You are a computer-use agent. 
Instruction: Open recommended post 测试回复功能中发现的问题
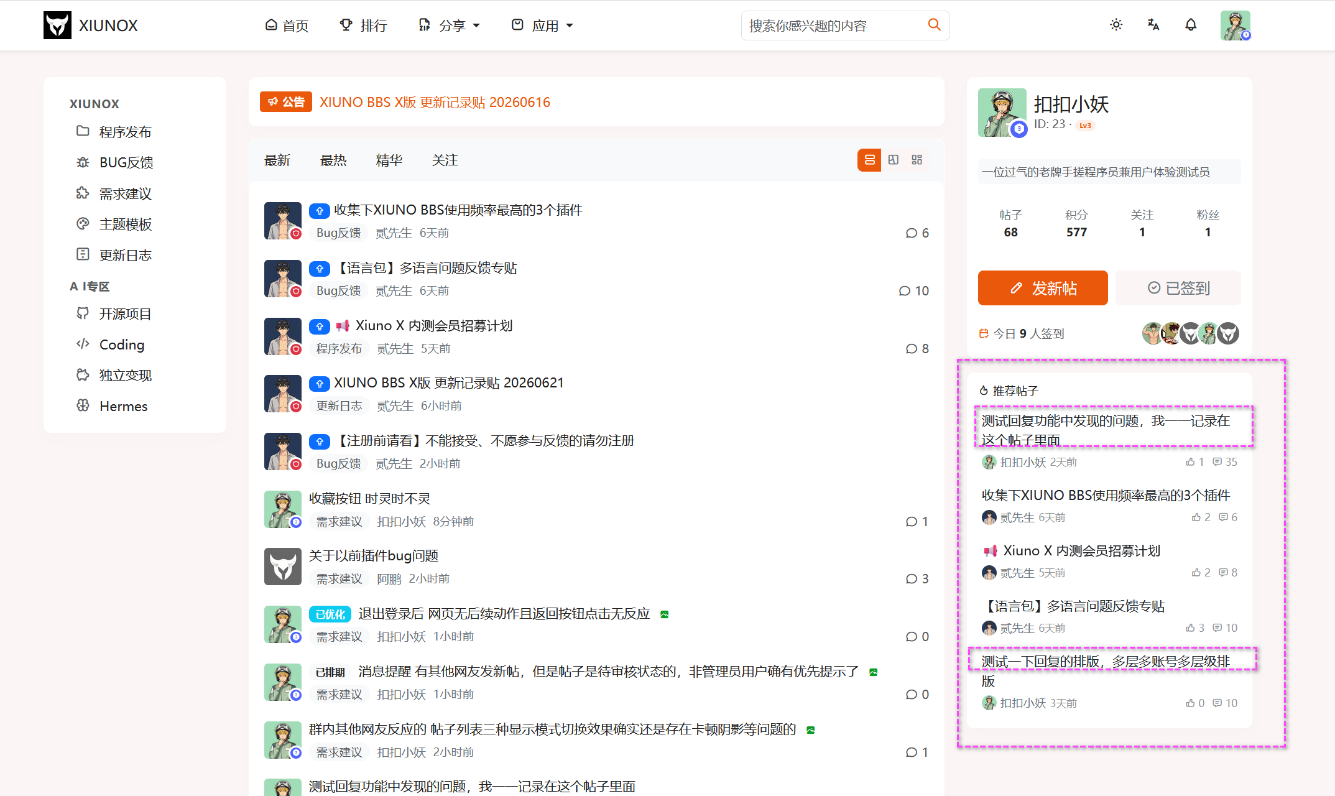(x=1106, y=430)
